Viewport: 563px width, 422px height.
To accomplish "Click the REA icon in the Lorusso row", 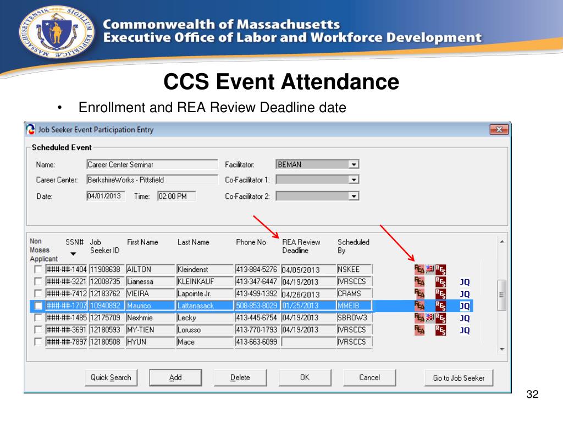I will point(420,330).
